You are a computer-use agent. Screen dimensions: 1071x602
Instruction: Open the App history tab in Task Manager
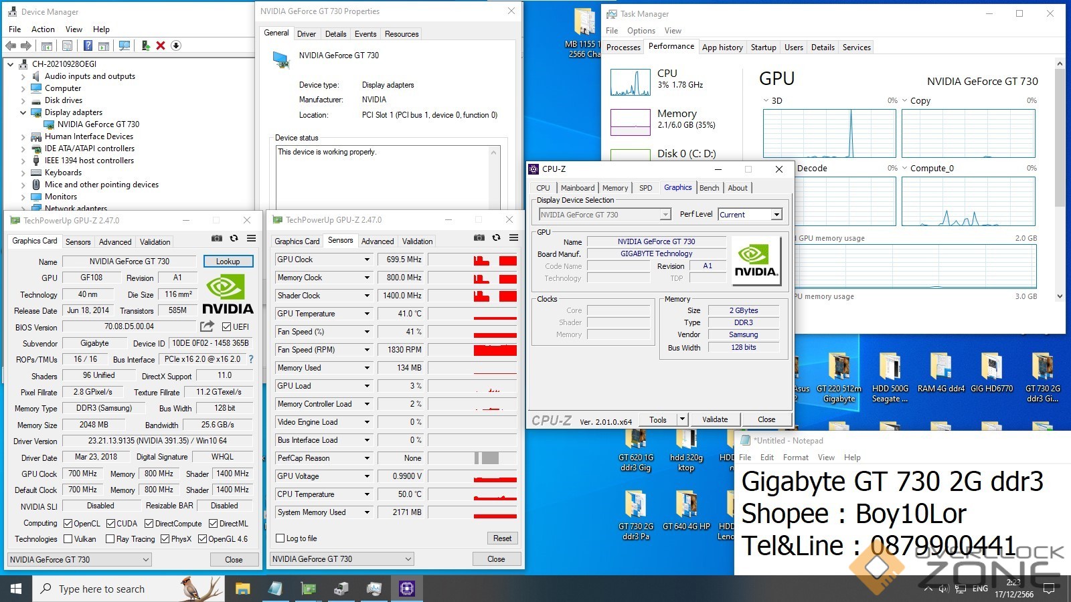pos(722,47)
